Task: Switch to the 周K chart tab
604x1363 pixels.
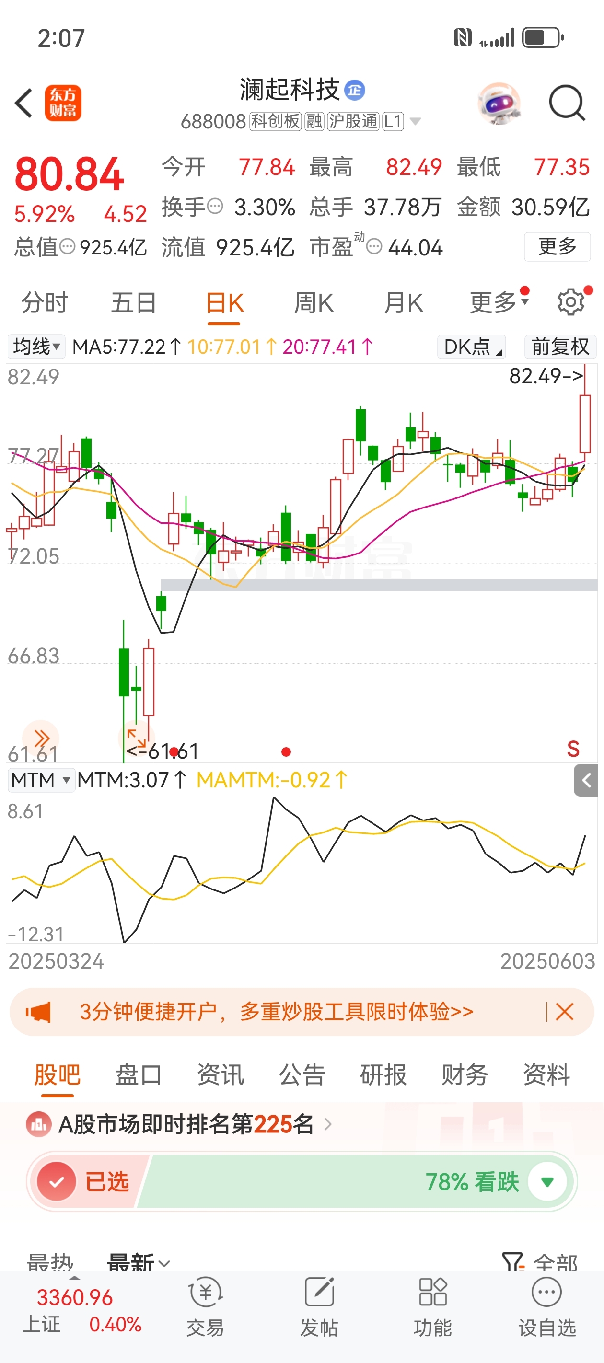Action: click(314, 303)
